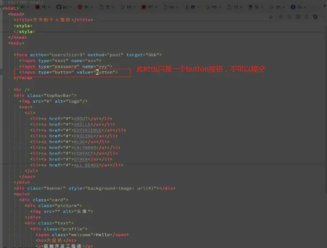Click the input type="password" line
The width and height of the screenshot is (327, 248).
click(x=66, y=66)
